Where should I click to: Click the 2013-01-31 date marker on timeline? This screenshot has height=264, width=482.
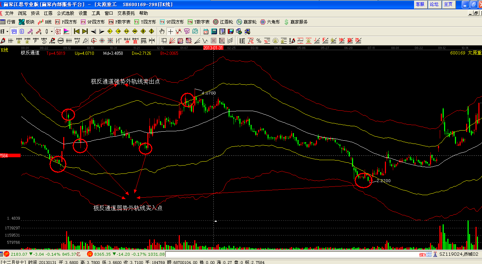click(213, 48)
